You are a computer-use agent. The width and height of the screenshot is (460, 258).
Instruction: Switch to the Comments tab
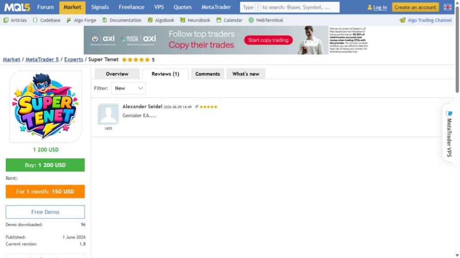[x=208, y=74]
